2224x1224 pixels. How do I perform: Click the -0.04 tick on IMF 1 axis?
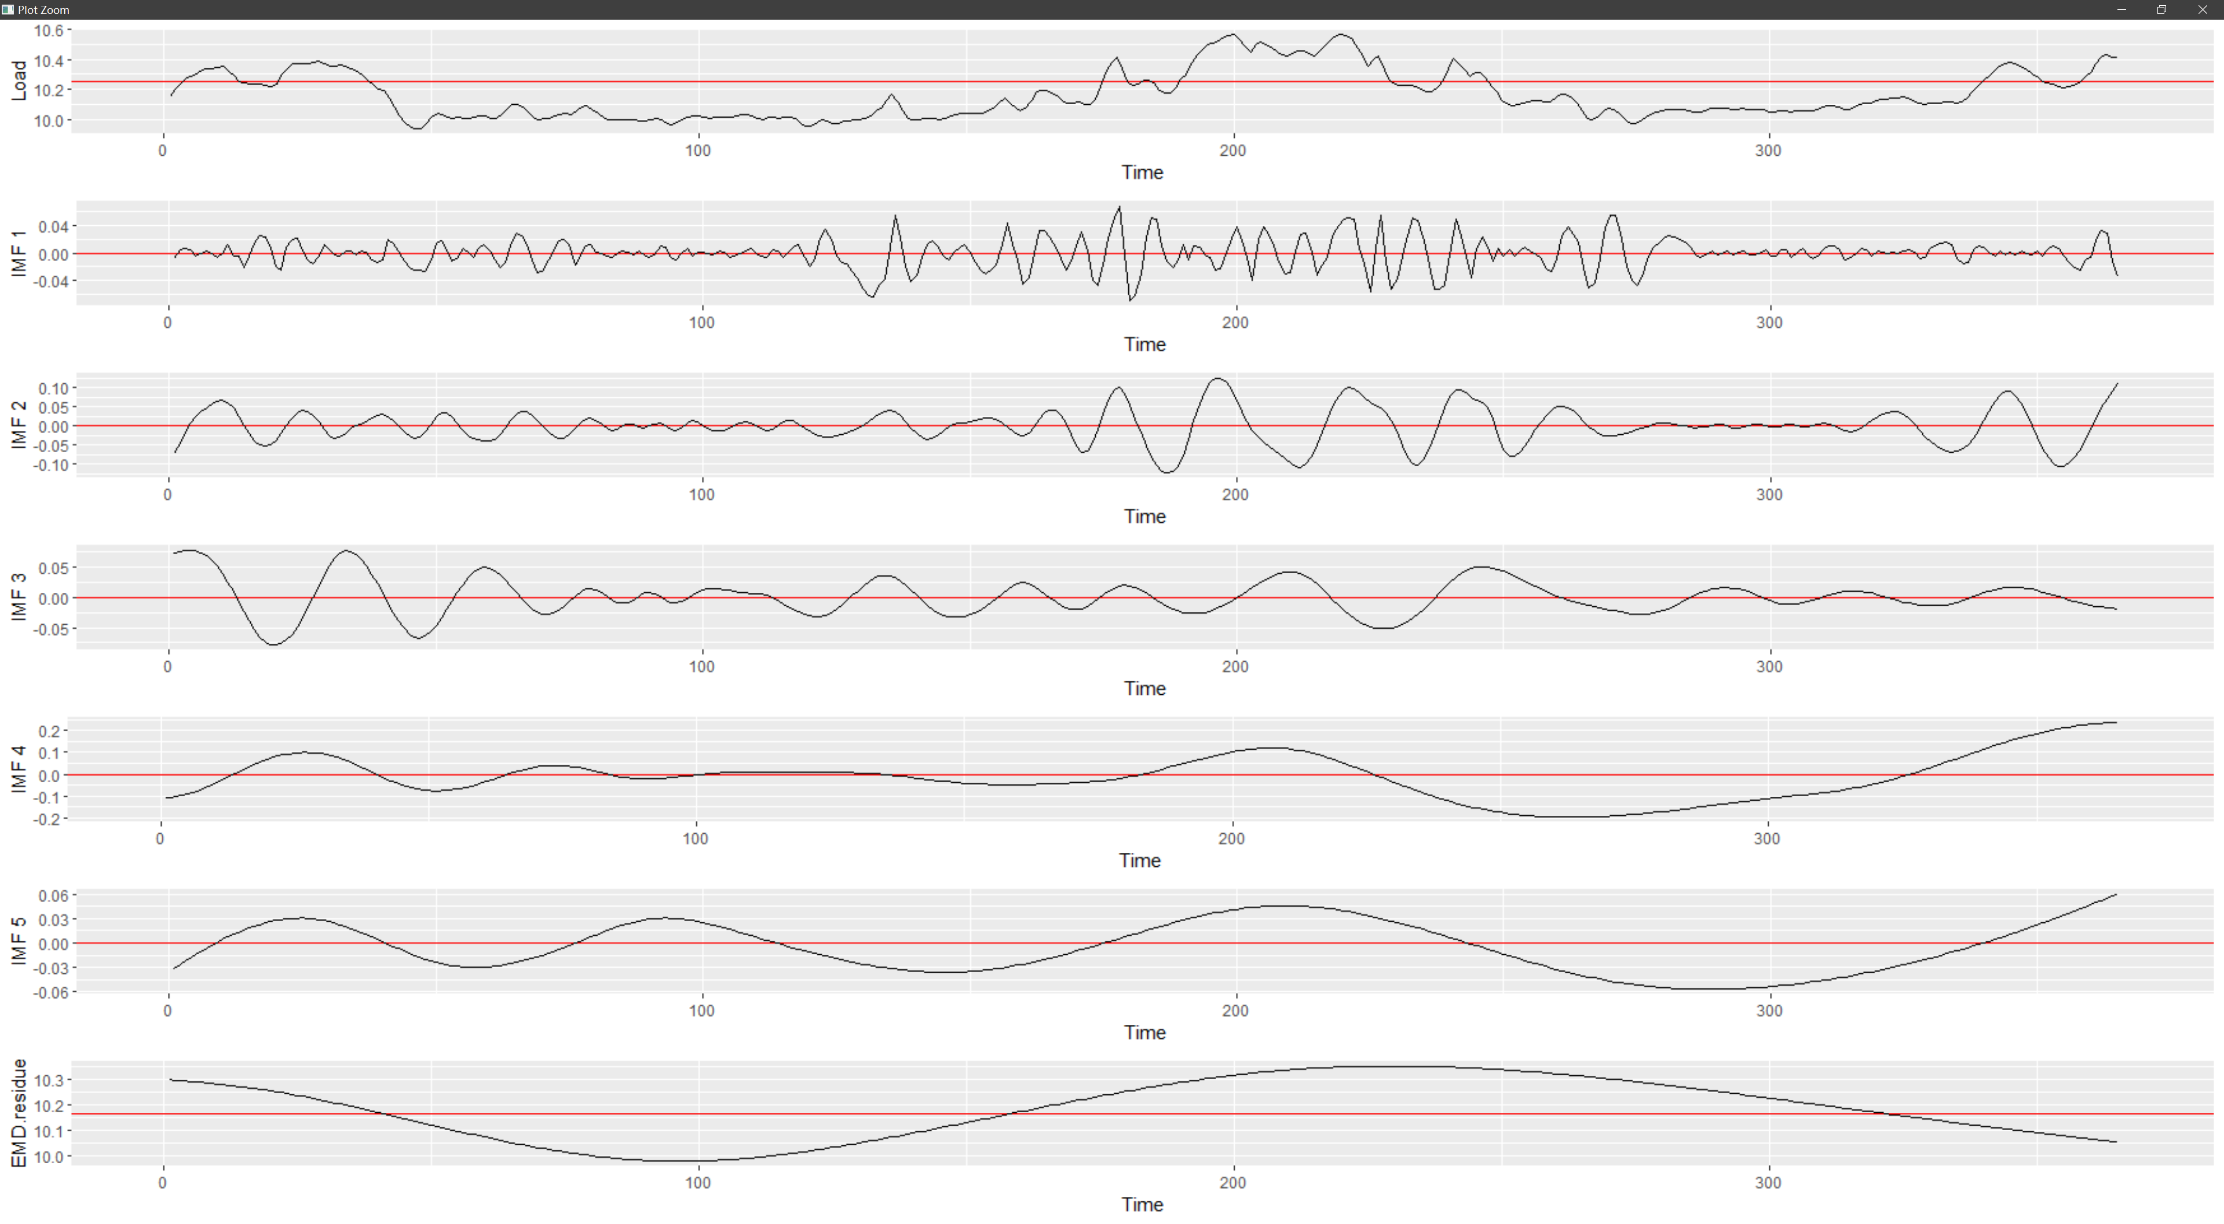point(50,281)
